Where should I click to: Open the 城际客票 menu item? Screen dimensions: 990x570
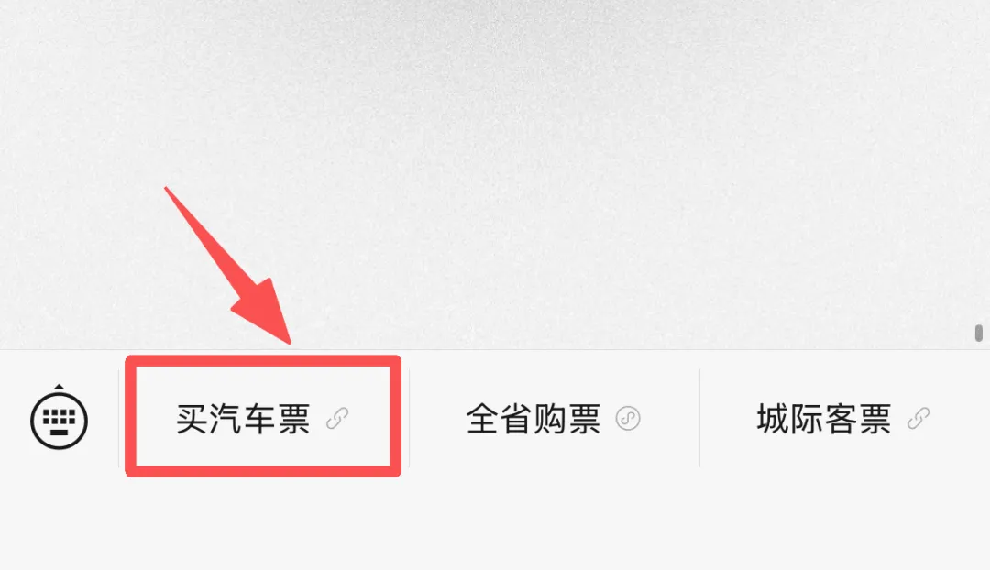click(845, 419)
